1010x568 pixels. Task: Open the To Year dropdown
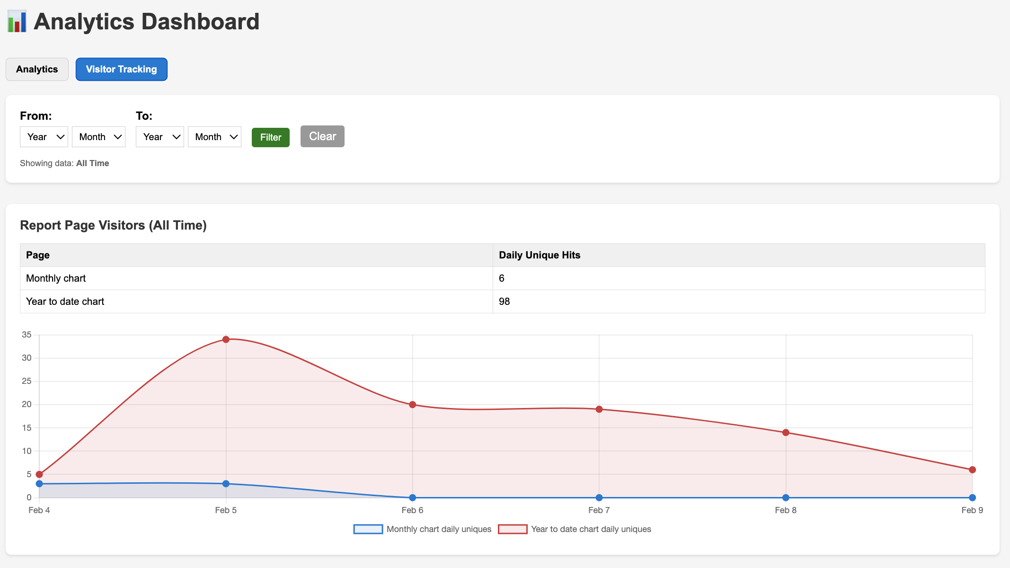[160, 137]
